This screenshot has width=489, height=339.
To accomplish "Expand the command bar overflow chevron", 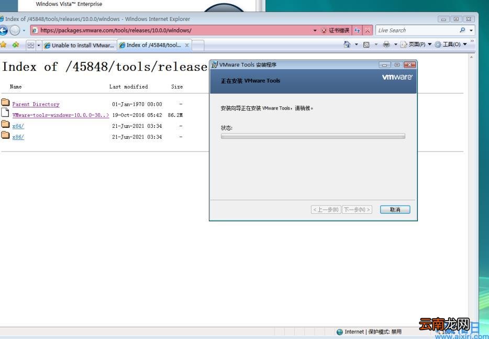I will [x=472, y=41].
